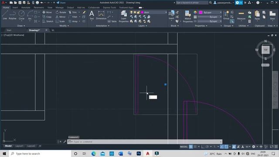Activate the Trim command
This screenshot has width=279, height=157.
pyautogui.click(x=73, y=12)
